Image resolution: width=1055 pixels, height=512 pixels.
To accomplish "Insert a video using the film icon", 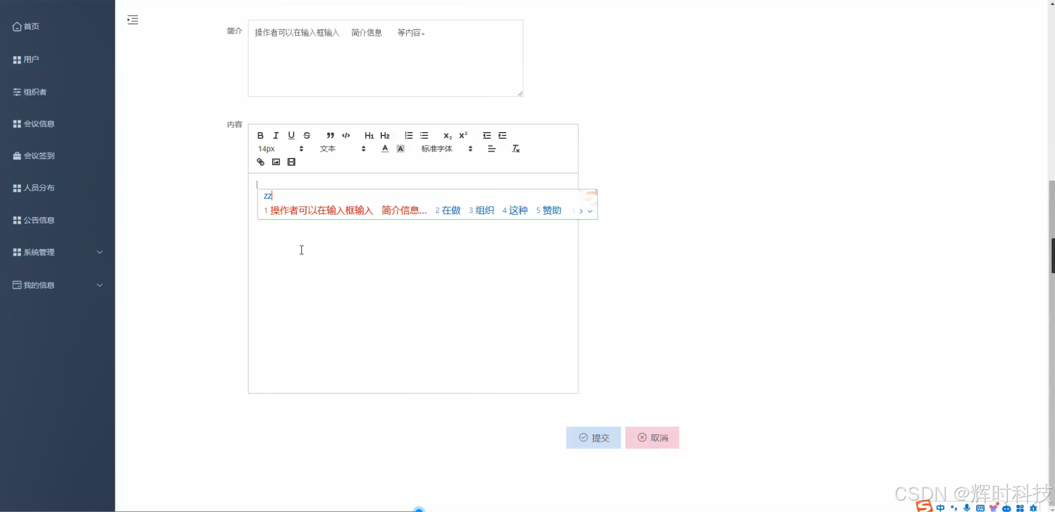I will pos(291,162).
